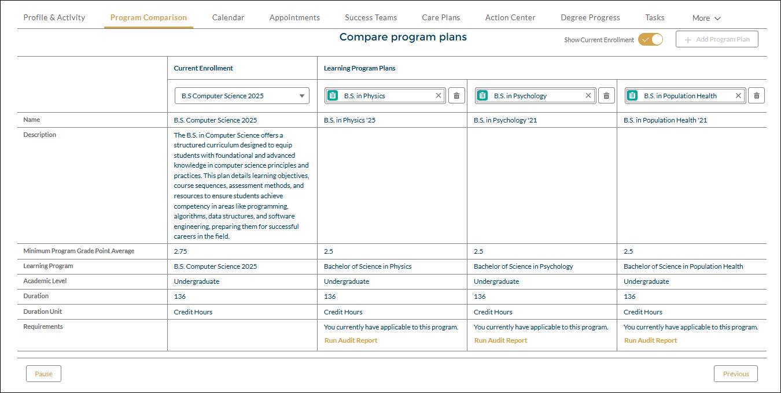The image size is (781, 393).
Task: Click the Computer Science description paragraph
Action: (242, 186)
